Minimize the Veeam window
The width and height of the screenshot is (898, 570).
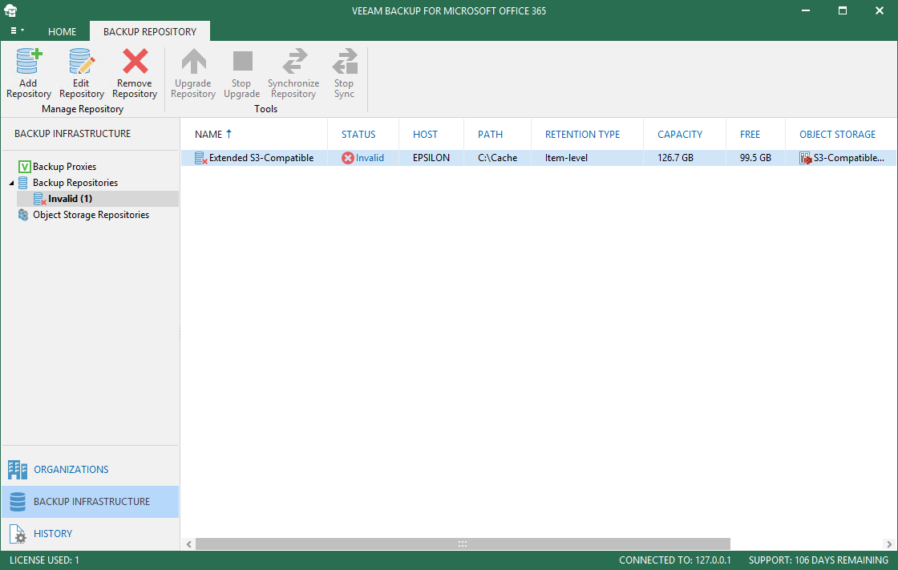click(x=806, y=10)
